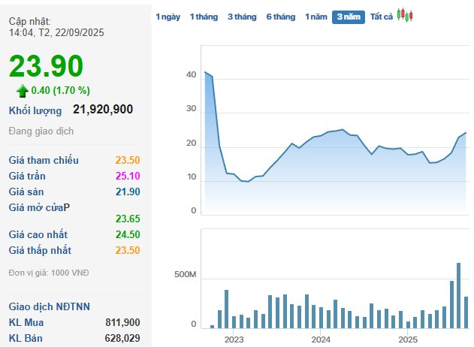Image resolution: width=474 pixels, height=347 pixels.
Task: Click the Giá tham chiếu label
Action: [44, 160]
